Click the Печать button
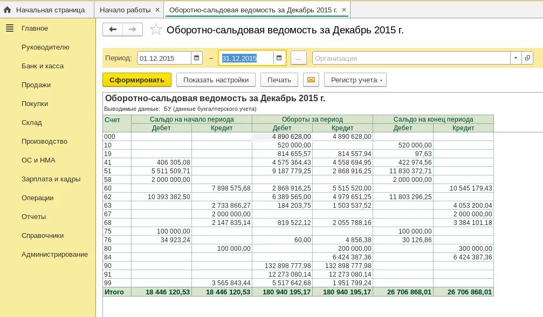Image resolution: width=543 pixels, height=317 pixels. pyautogui.click(x=279, y=80)
